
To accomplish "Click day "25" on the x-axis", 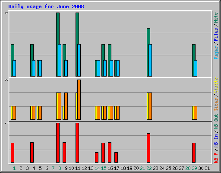I will pos(168,168).
